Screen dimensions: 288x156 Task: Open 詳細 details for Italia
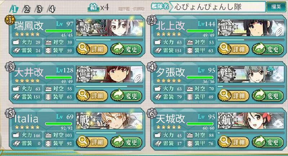click(x=92, y=142)
